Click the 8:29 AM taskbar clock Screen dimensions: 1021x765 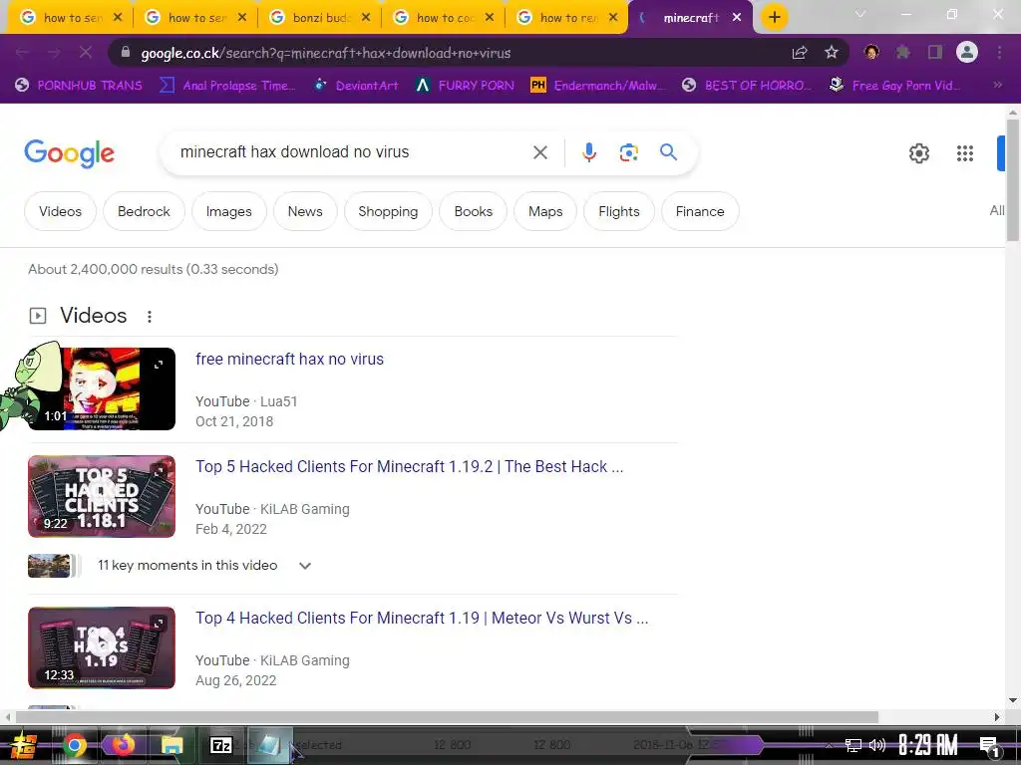(928, 745)
